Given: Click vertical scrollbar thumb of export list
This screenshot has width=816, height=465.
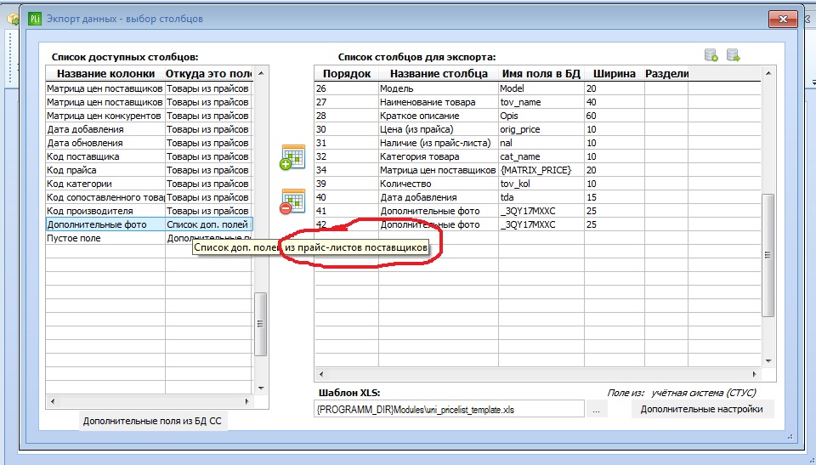Looking at the screenshot, I should [x=768, y=255].
